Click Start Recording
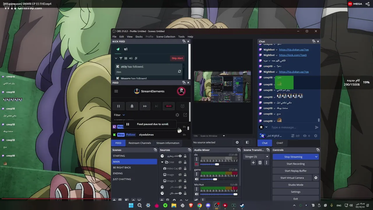The width and height of the screenshot is (373, 210). point(295,164)
